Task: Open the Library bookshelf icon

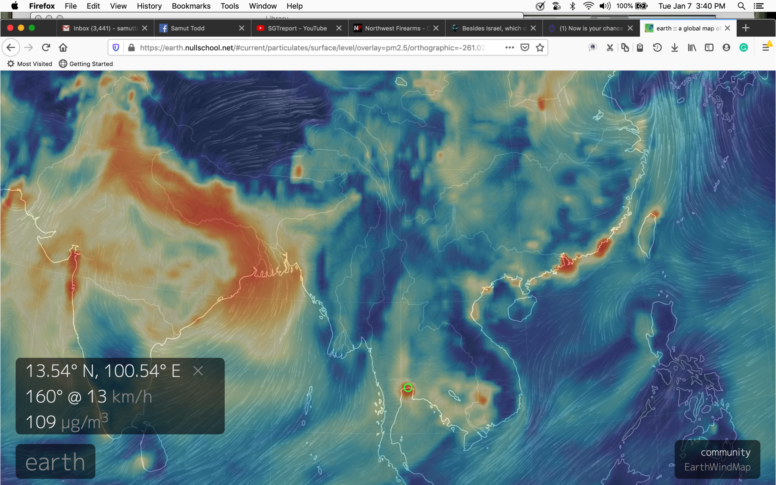Action: coord(692,48)
